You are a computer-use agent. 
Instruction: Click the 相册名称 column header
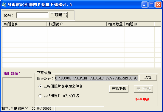coord(24,24)
